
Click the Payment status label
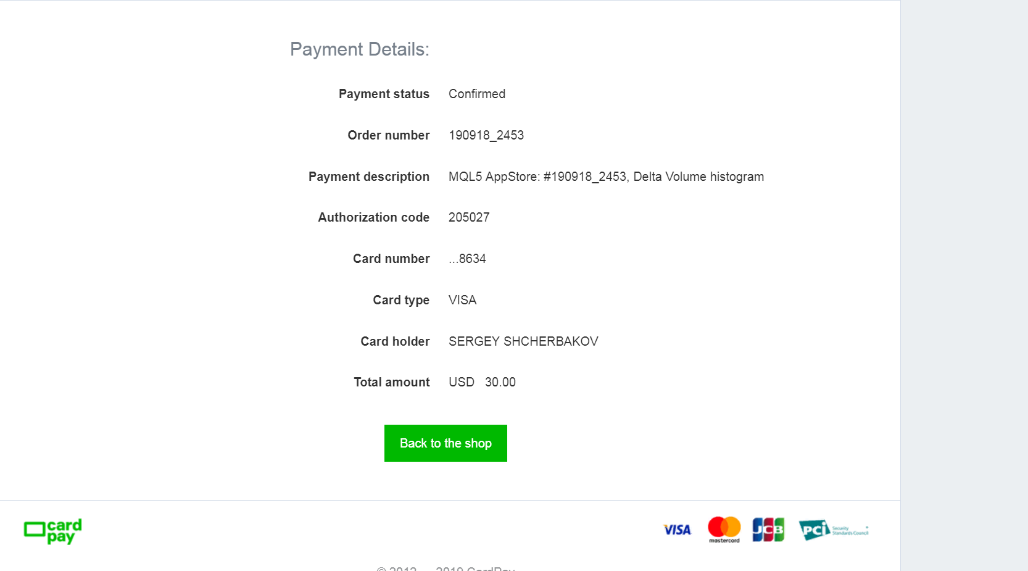pyautogui.click(x=384, y=94)
